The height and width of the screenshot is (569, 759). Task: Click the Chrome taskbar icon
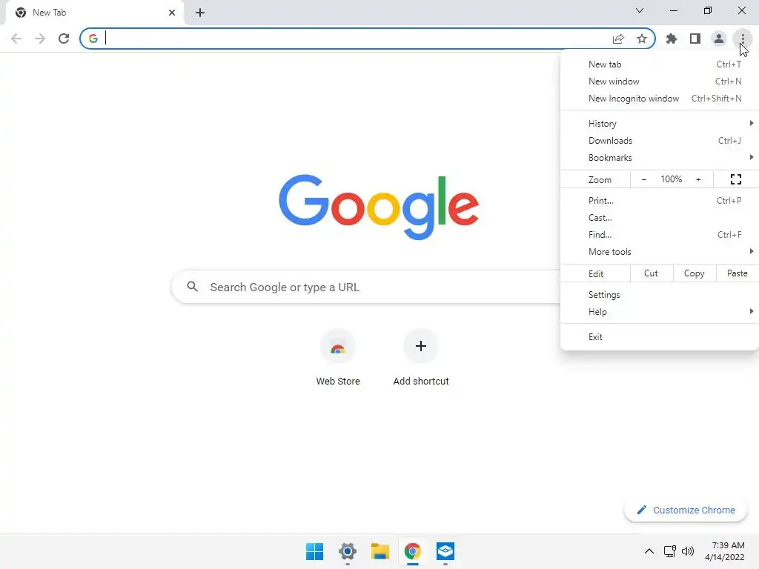412,551
